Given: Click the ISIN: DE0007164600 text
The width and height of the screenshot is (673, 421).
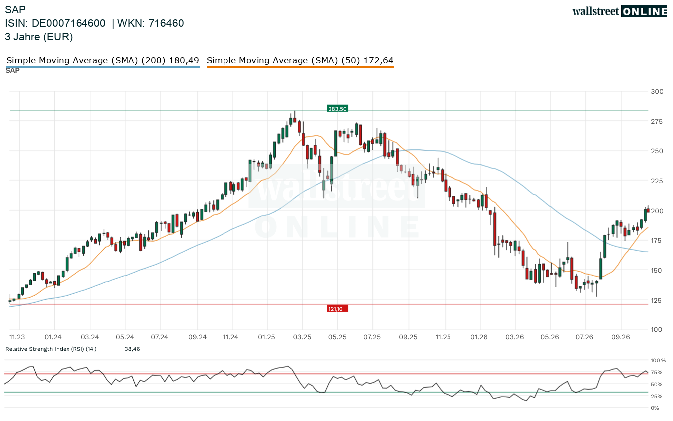Looking at the screenshot, I should coord(55,23).
